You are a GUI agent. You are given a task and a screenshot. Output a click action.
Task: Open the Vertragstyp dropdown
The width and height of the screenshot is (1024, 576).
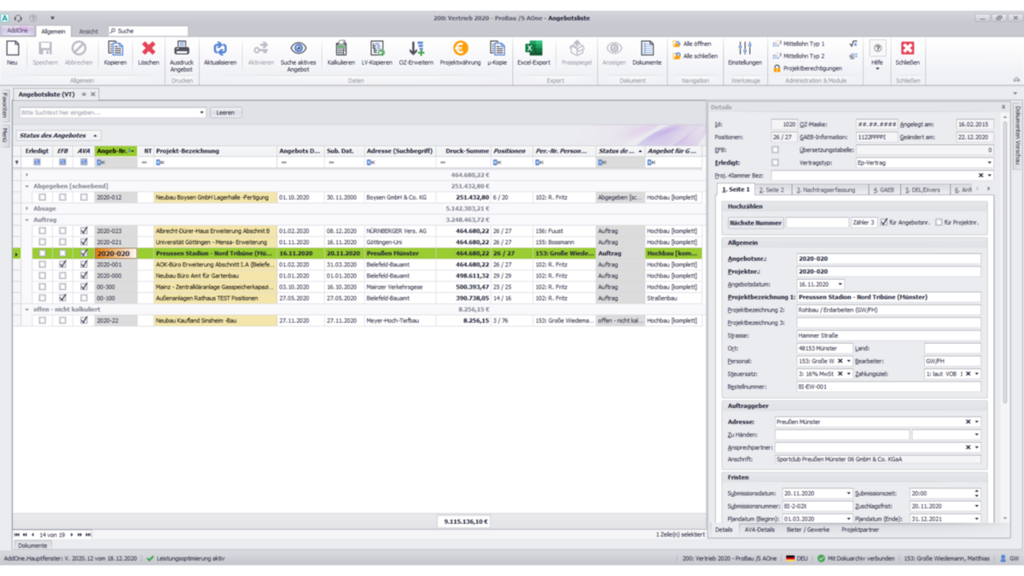tap(989, 162)
